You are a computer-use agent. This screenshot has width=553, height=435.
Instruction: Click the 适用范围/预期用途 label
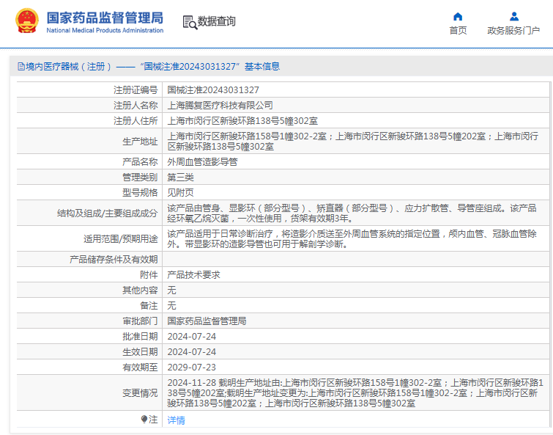[x=121, y=239]
